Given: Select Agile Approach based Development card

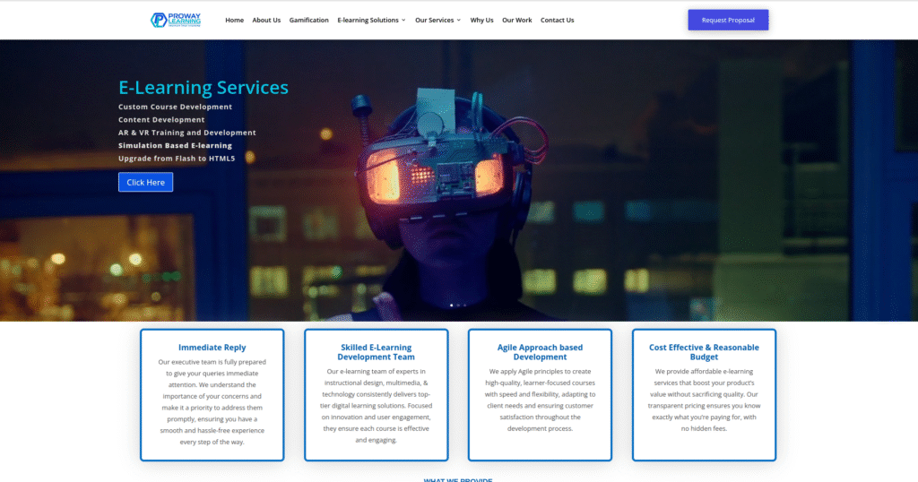Looking at the screenshot, I should click(540, 352).
